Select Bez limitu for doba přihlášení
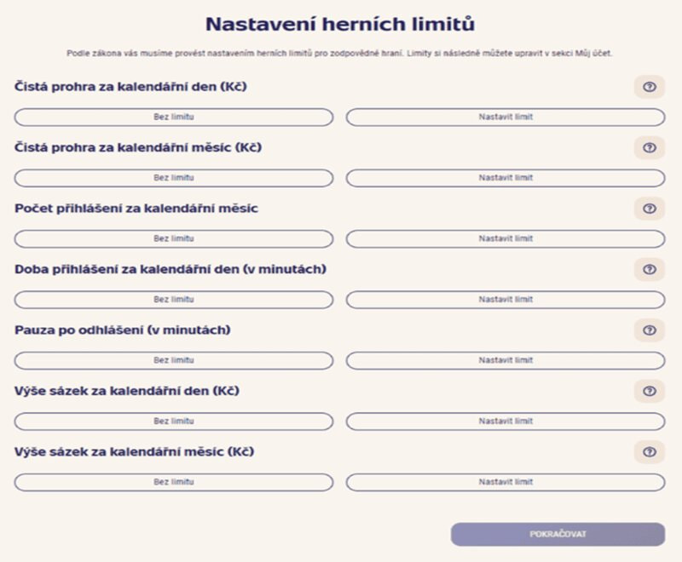This screenshot has height=562, width=682. pos(174,299)
